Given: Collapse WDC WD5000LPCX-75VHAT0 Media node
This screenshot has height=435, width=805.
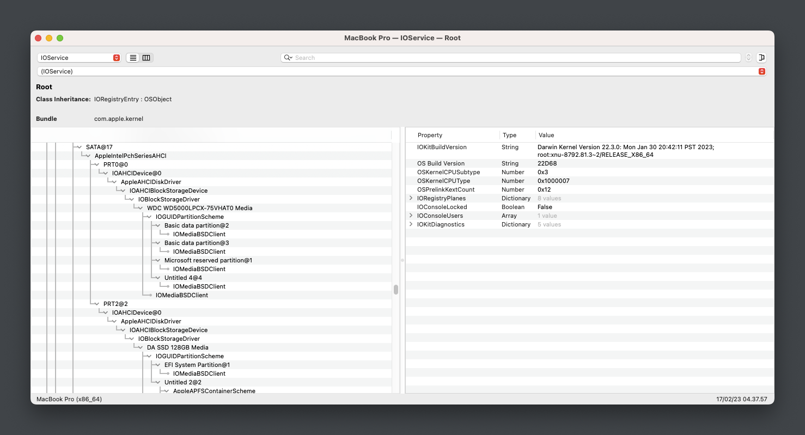Looking at the screenshot, I should (140, 208).
